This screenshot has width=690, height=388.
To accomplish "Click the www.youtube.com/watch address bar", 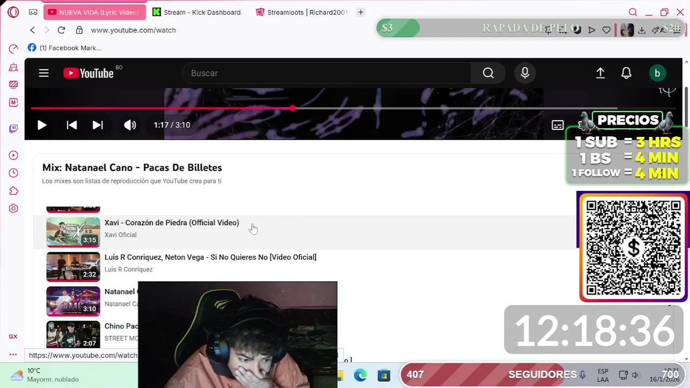I will pyautogui.click(x=133, y=30).
